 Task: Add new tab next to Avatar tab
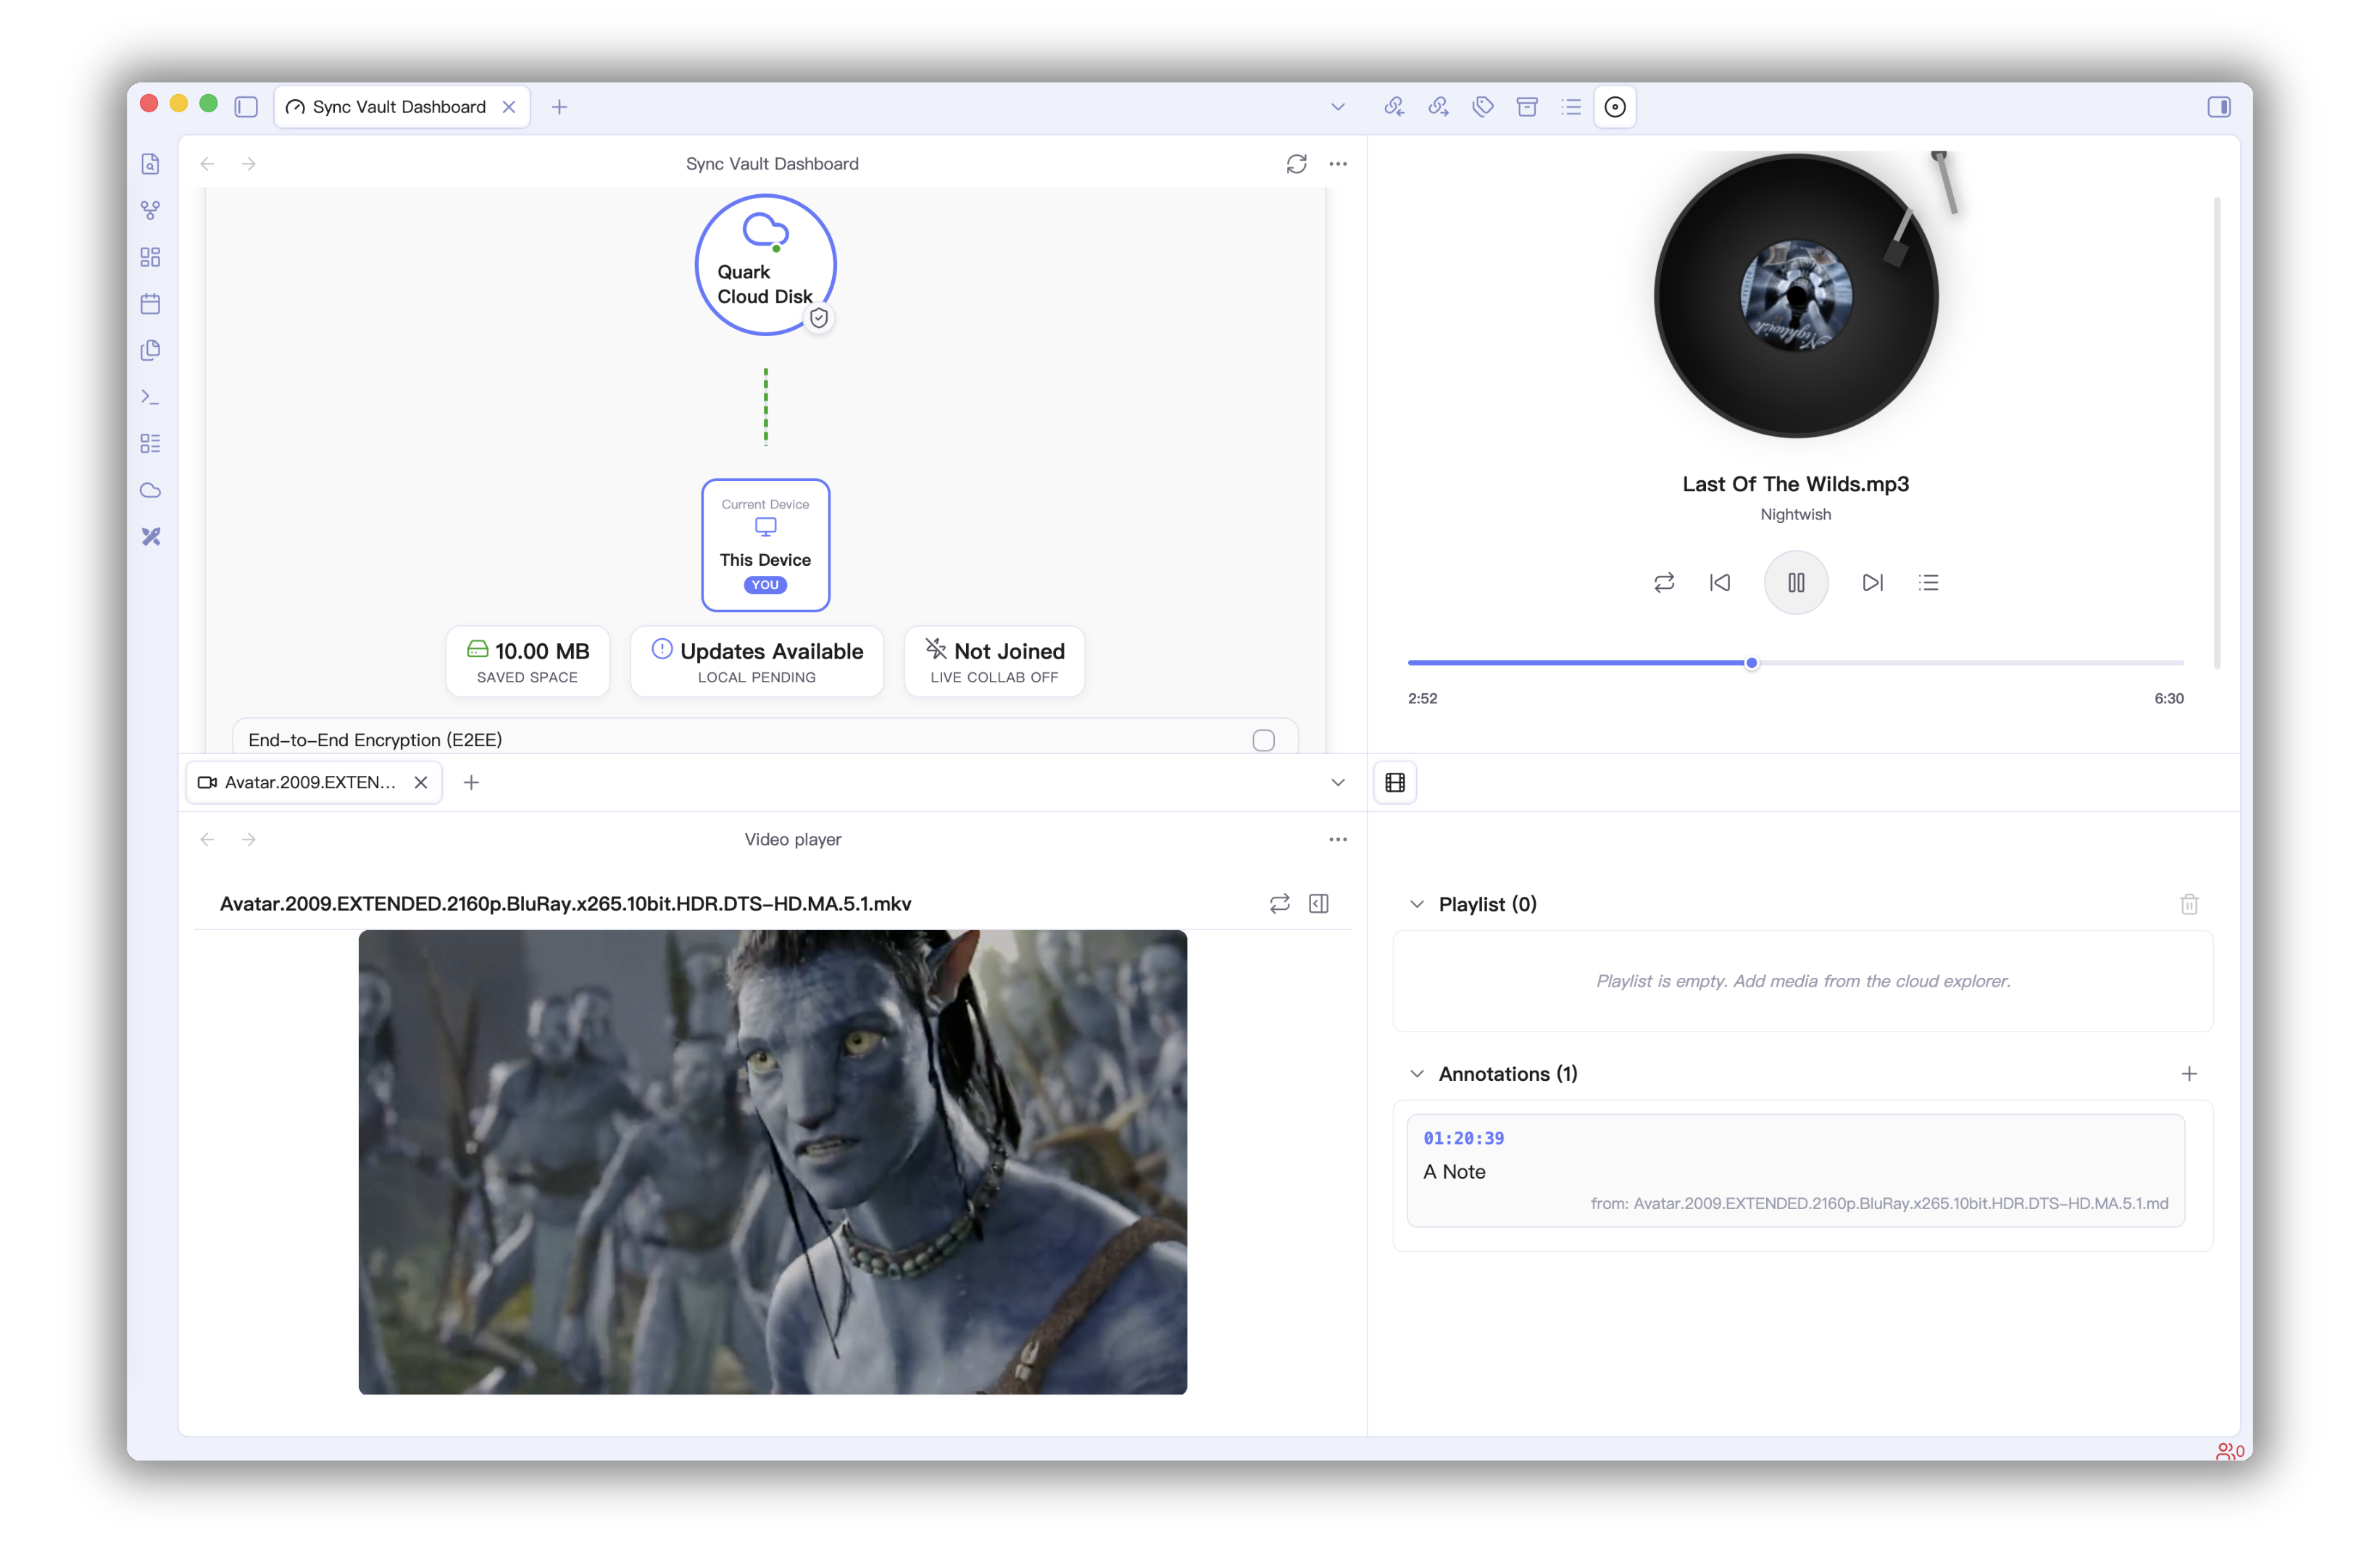coord(471,782)
